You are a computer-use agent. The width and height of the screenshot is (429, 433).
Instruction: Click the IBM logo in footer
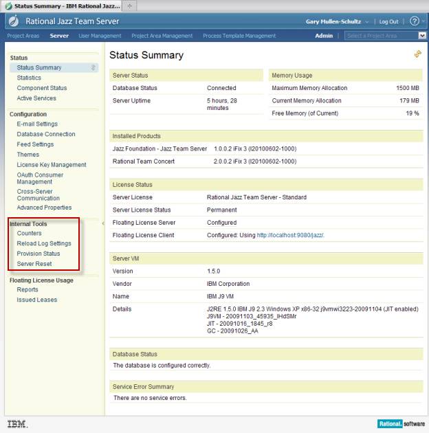pyautogui.click(x=17, y=424)
